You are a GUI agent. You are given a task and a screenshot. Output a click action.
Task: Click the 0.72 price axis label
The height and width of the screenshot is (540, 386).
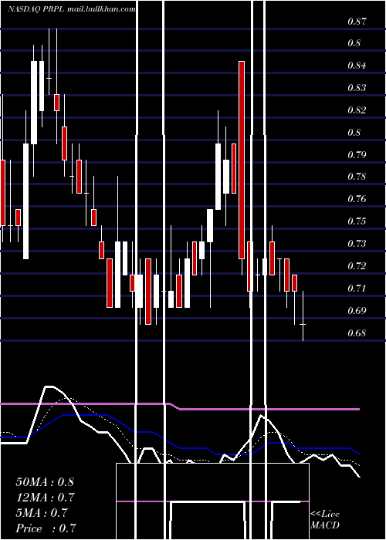click(x=357, y=266)
